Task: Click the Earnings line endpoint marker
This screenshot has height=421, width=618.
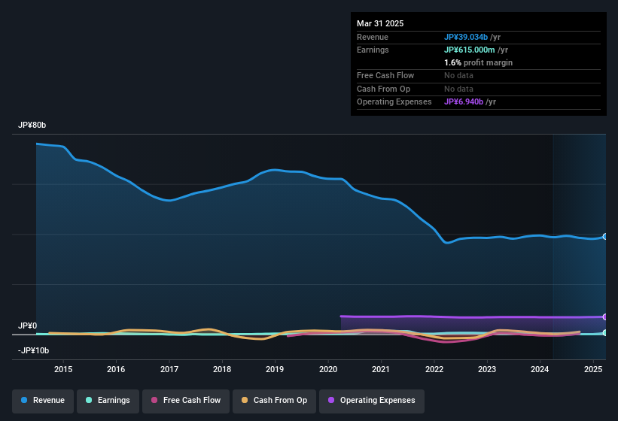Action: pos(605,333)
